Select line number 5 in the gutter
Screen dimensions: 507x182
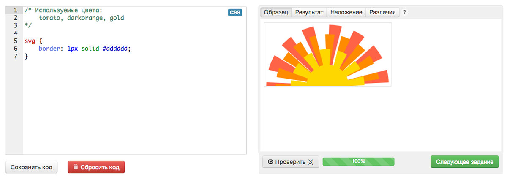tap(15, 41)
